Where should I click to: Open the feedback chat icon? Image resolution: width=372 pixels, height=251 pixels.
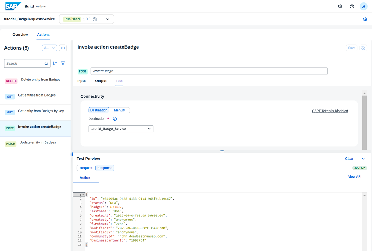tap(340, 7)
